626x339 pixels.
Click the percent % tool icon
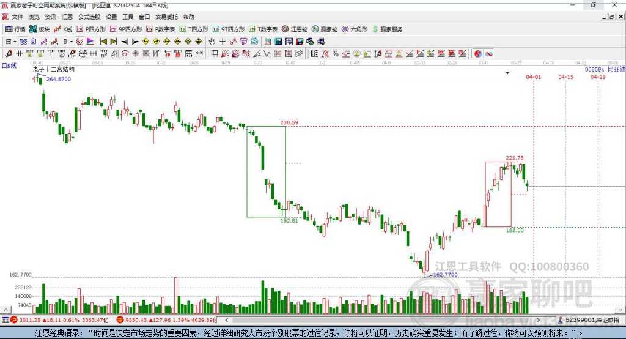[336, 54]
